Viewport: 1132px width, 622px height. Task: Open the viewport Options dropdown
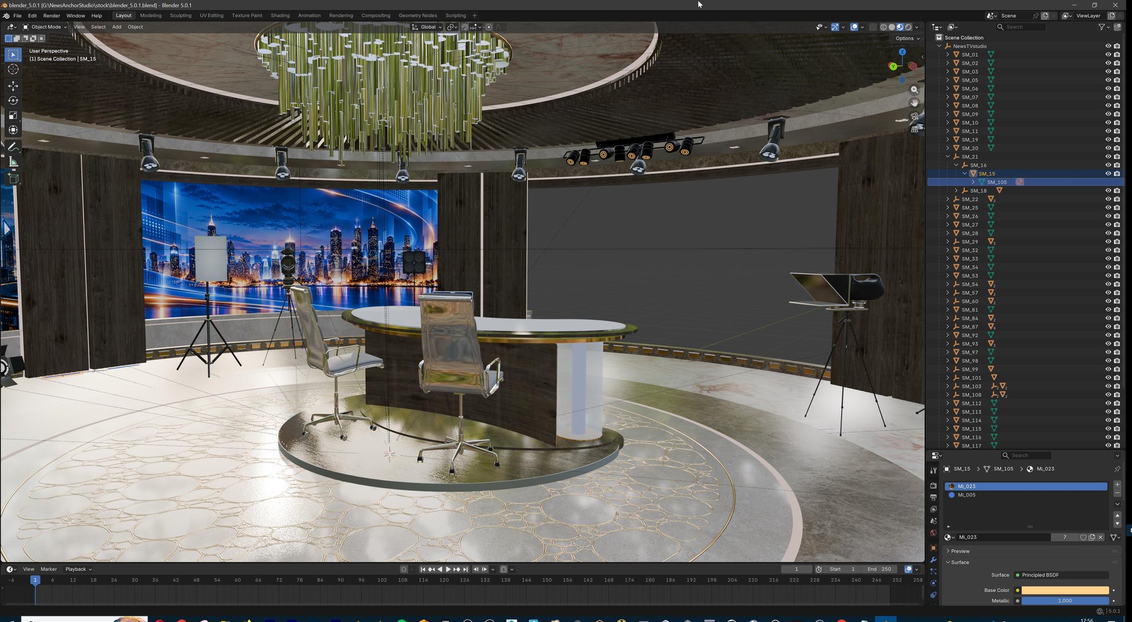907,38
